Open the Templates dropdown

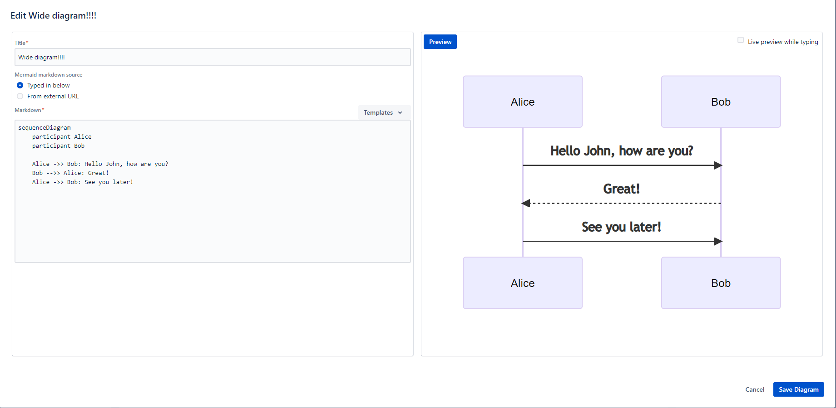pyautogui.click(x=384, y=112)
